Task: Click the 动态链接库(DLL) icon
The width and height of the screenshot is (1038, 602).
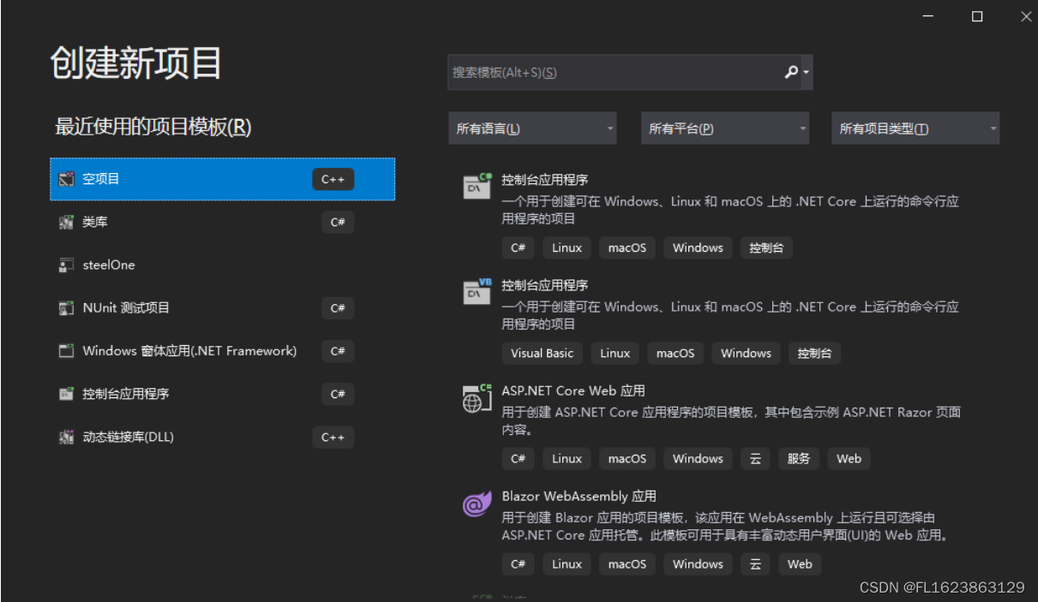Action: pos(66,437)
